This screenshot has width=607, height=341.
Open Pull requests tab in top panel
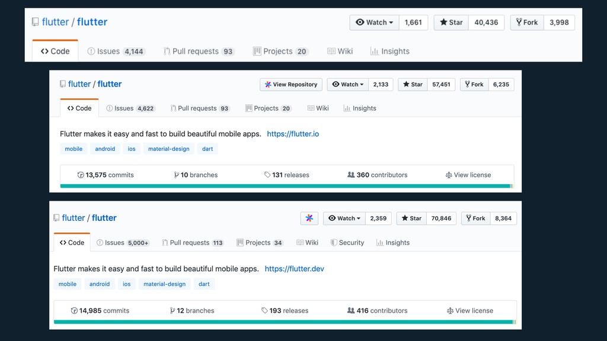[x=199, y=51]
